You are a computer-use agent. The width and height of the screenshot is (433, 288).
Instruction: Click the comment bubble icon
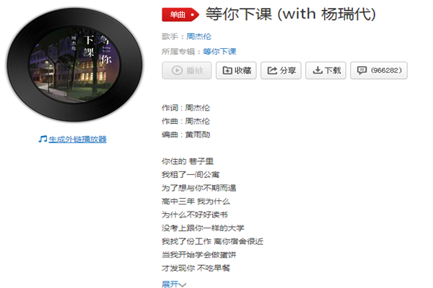362,71
